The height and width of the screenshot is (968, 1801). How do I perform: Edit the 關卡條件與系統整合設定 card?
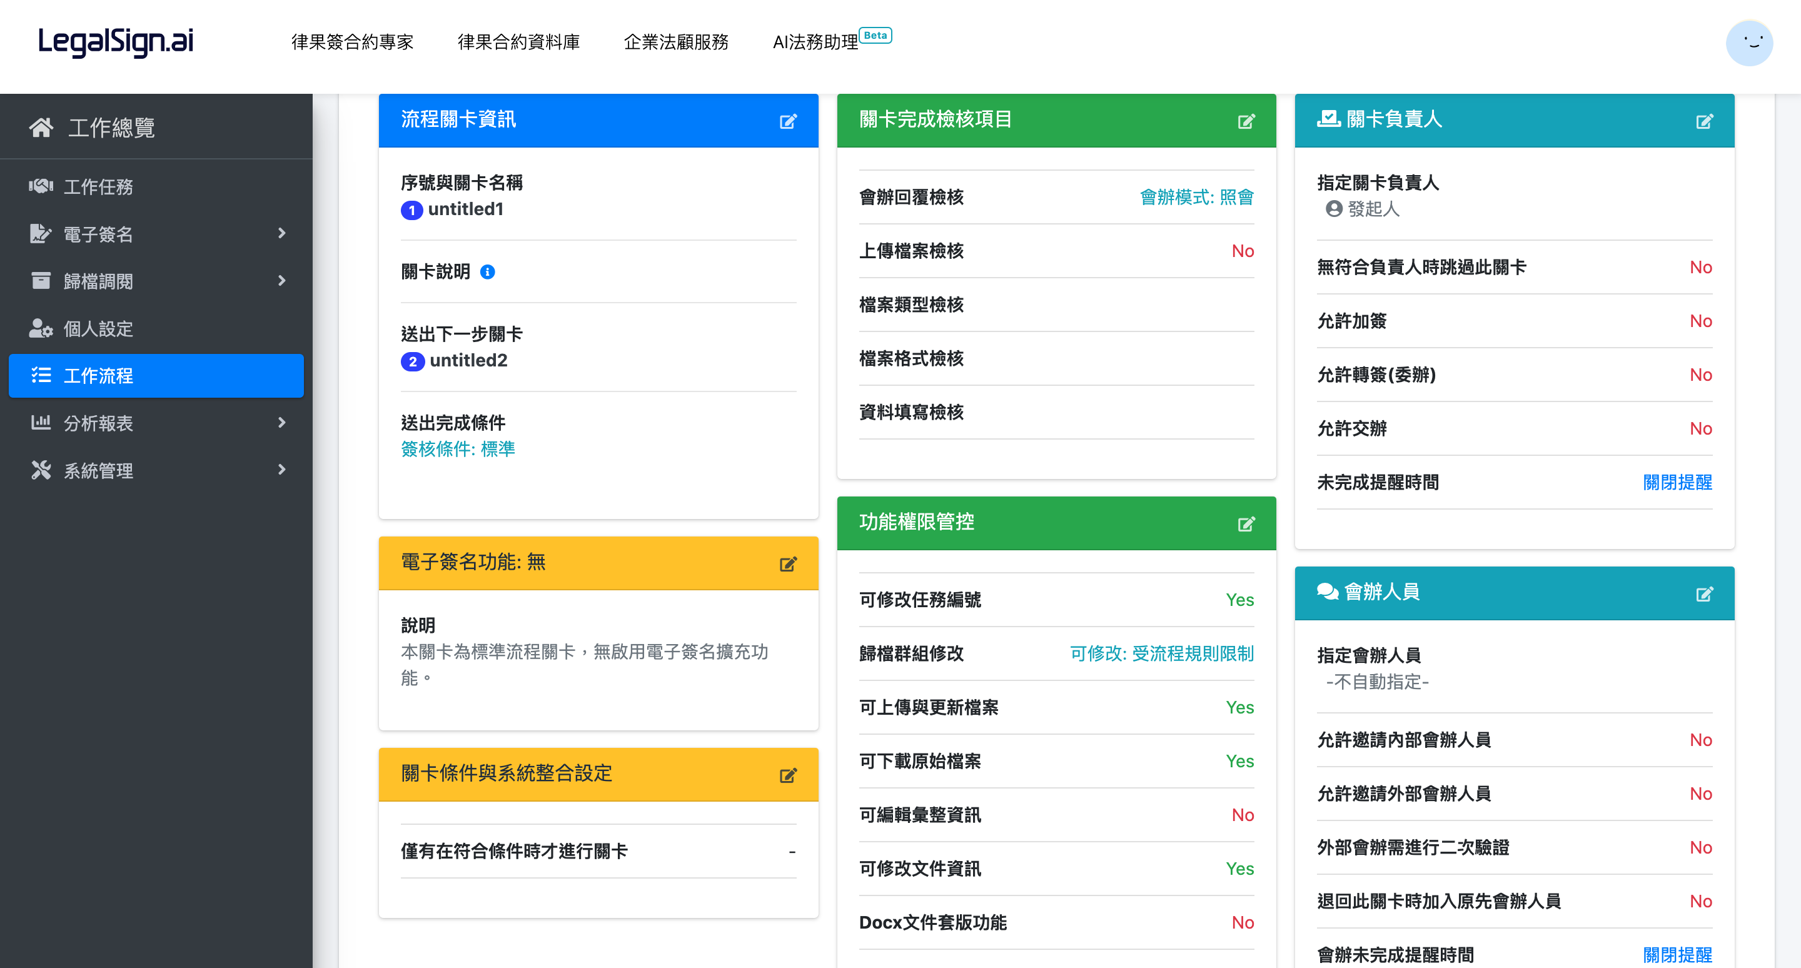(788, 774)
